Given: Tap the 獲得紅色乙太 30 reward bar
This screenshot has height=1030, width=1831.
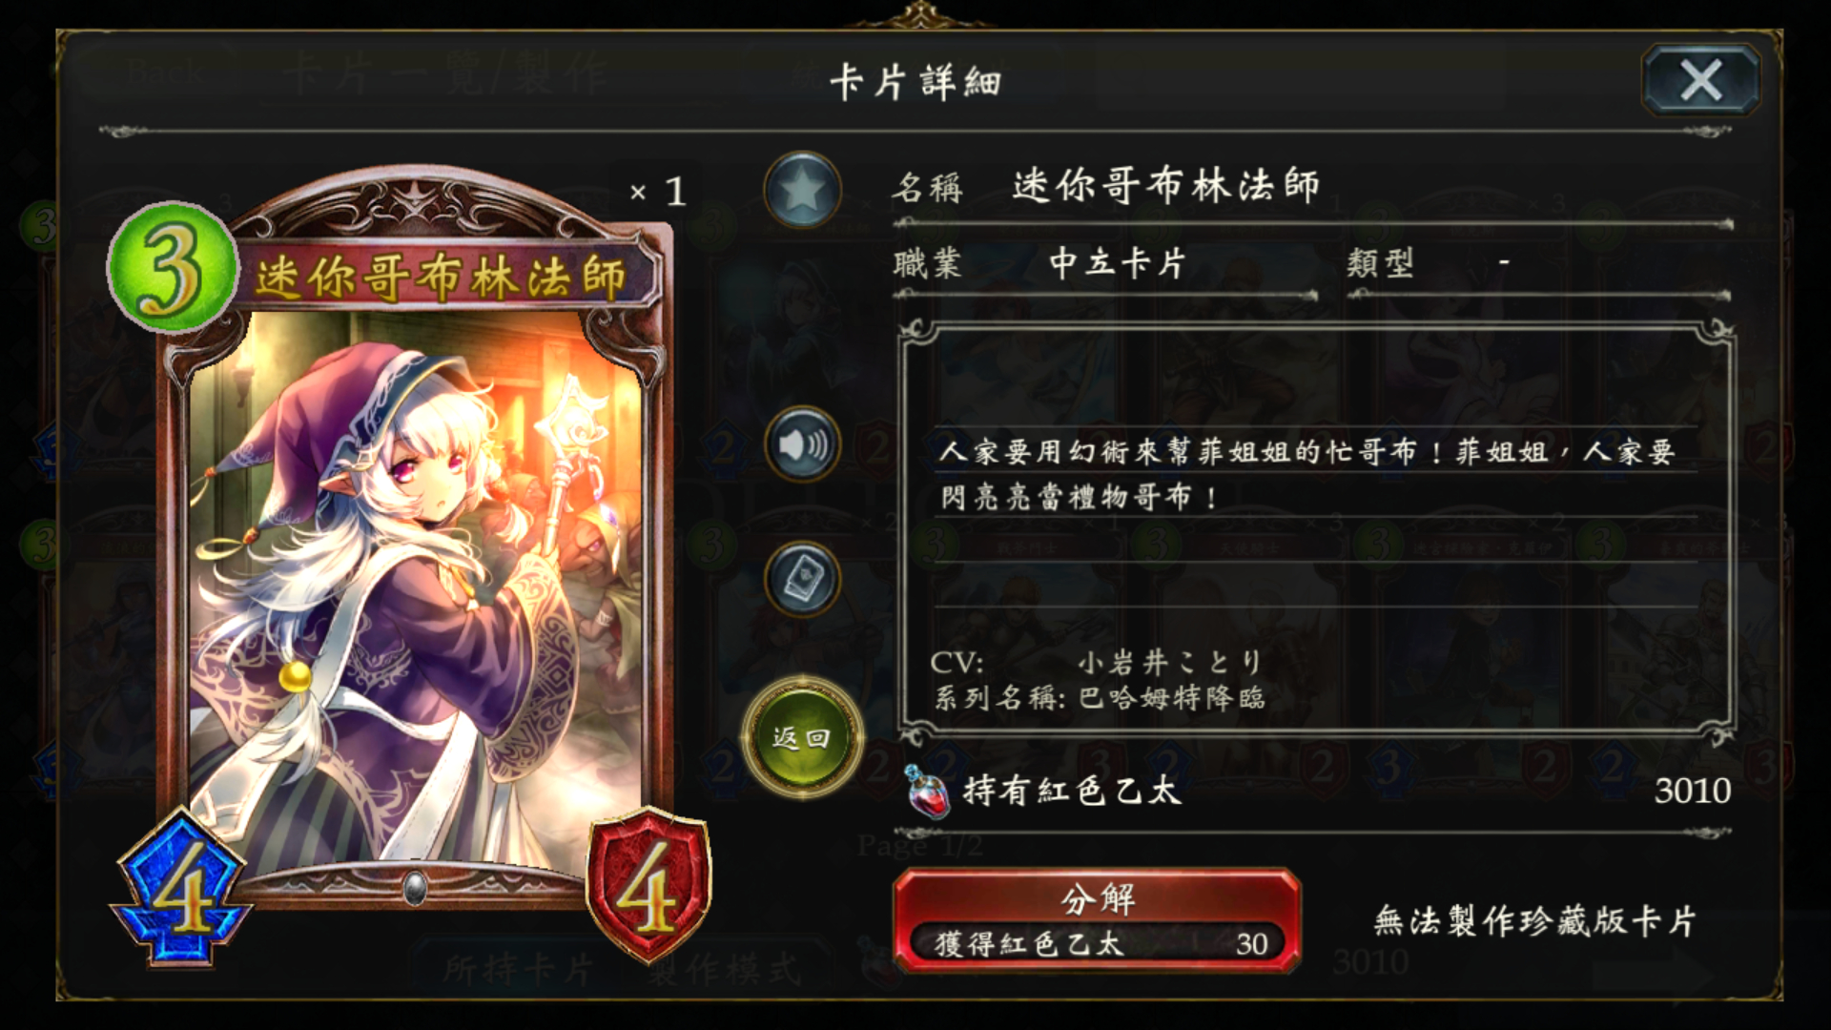Looking at the screenshot, I should (1097, 944).
